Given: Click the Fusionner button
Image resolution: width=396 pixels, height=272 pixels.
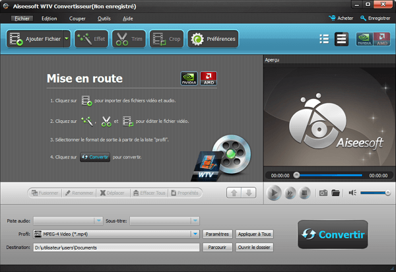Looking at the screenshot, I should [45, 193].
